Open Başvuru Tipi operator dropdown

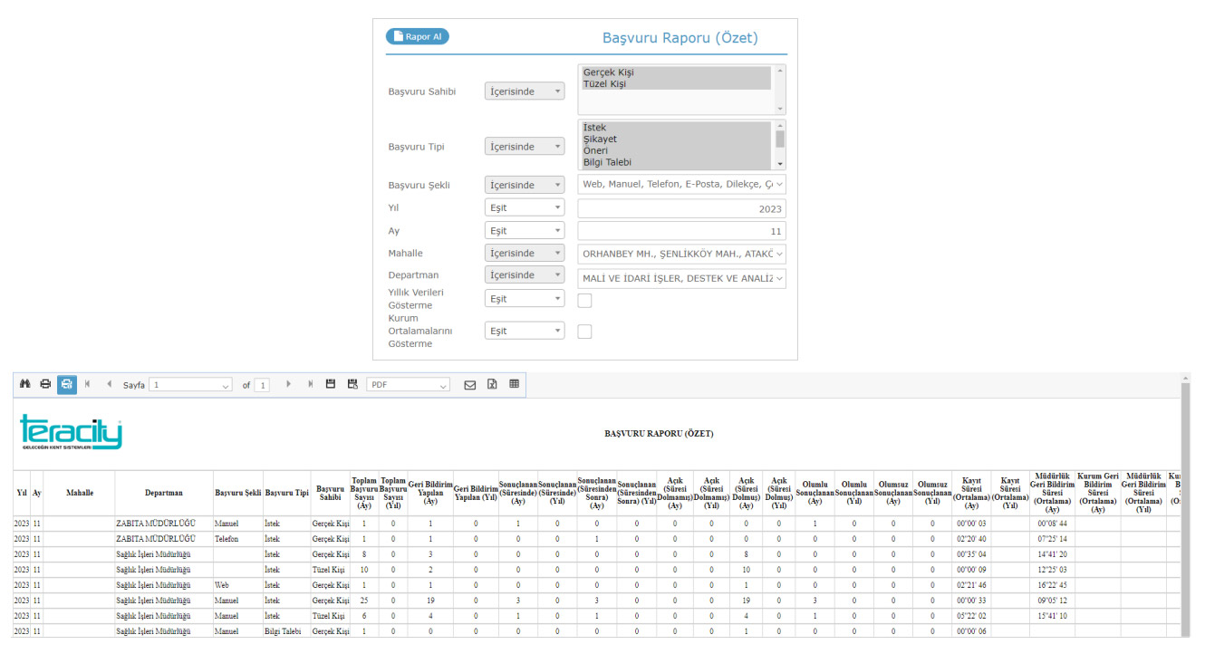pos(525,147)
